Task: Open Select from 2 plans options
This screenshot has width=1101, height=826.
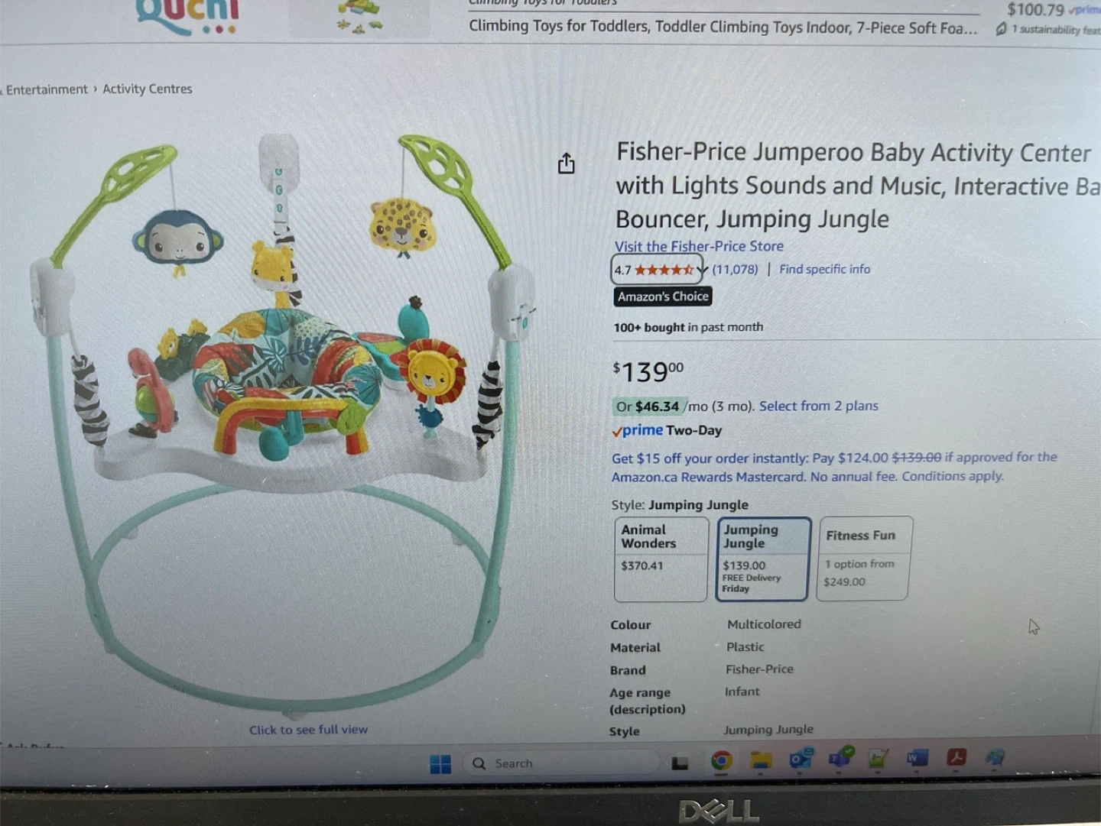Action: point(818,406)
